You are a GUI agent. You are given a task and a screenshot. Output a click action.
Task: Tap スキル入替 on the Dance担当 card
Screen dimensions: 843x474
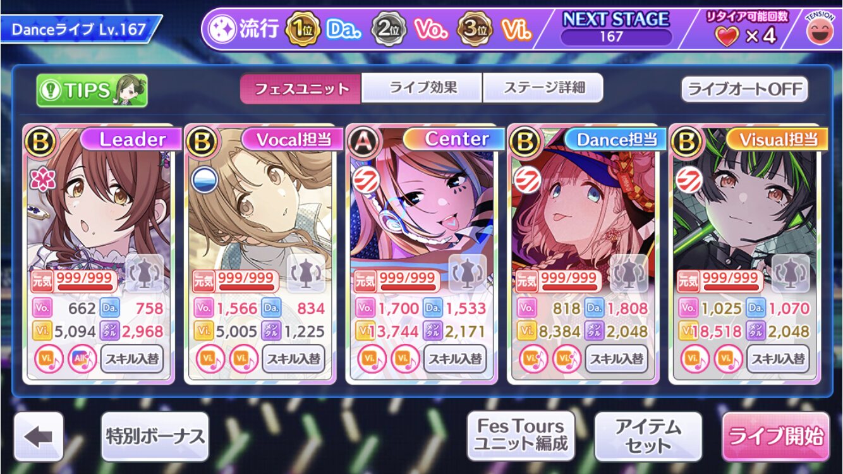click(x=617, y=359)
